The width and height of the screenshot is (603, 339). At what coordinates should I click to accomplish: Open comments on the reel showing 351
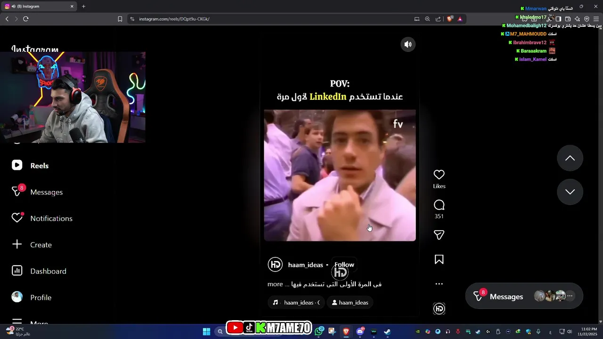(439, 205)
